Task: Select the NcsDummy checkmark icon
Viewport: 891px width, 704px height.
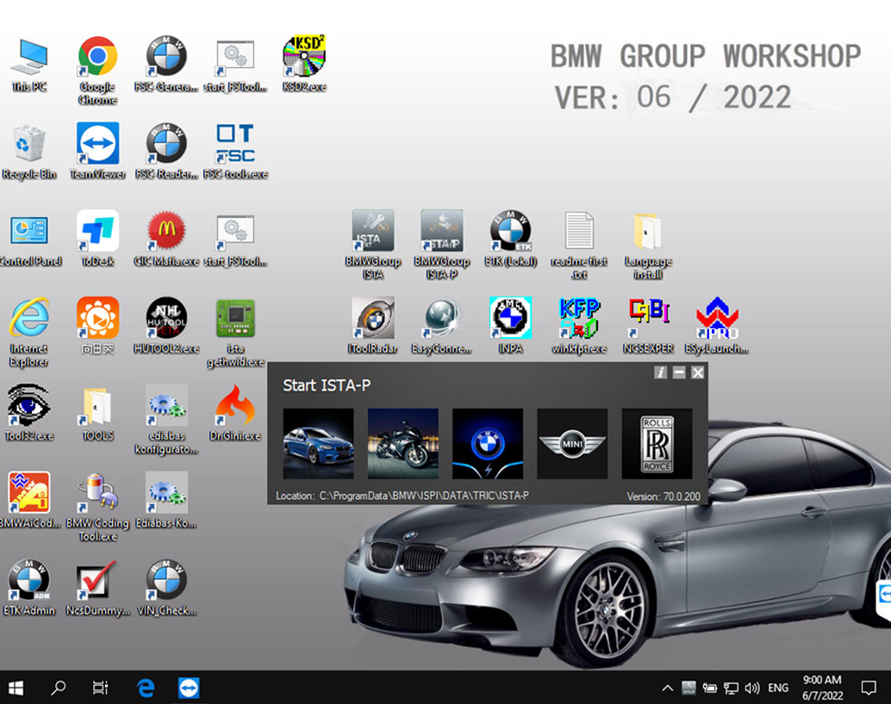Action: pos(97,588)
